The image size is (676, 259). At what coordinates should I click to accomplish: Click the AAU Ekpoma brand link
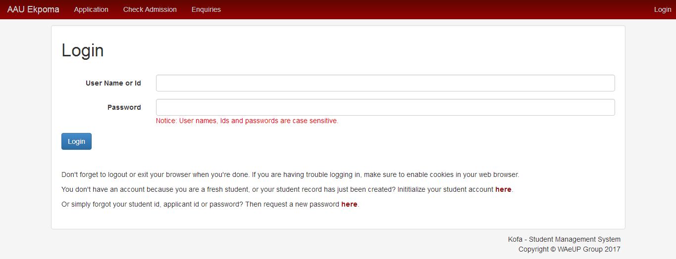coord(33,9)
